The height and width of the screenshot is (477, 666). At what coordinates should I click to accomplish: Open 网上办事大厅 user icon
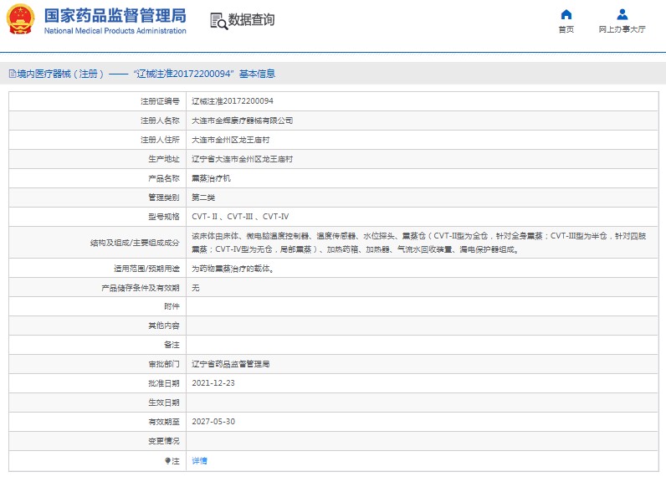(x=622, y=14)
